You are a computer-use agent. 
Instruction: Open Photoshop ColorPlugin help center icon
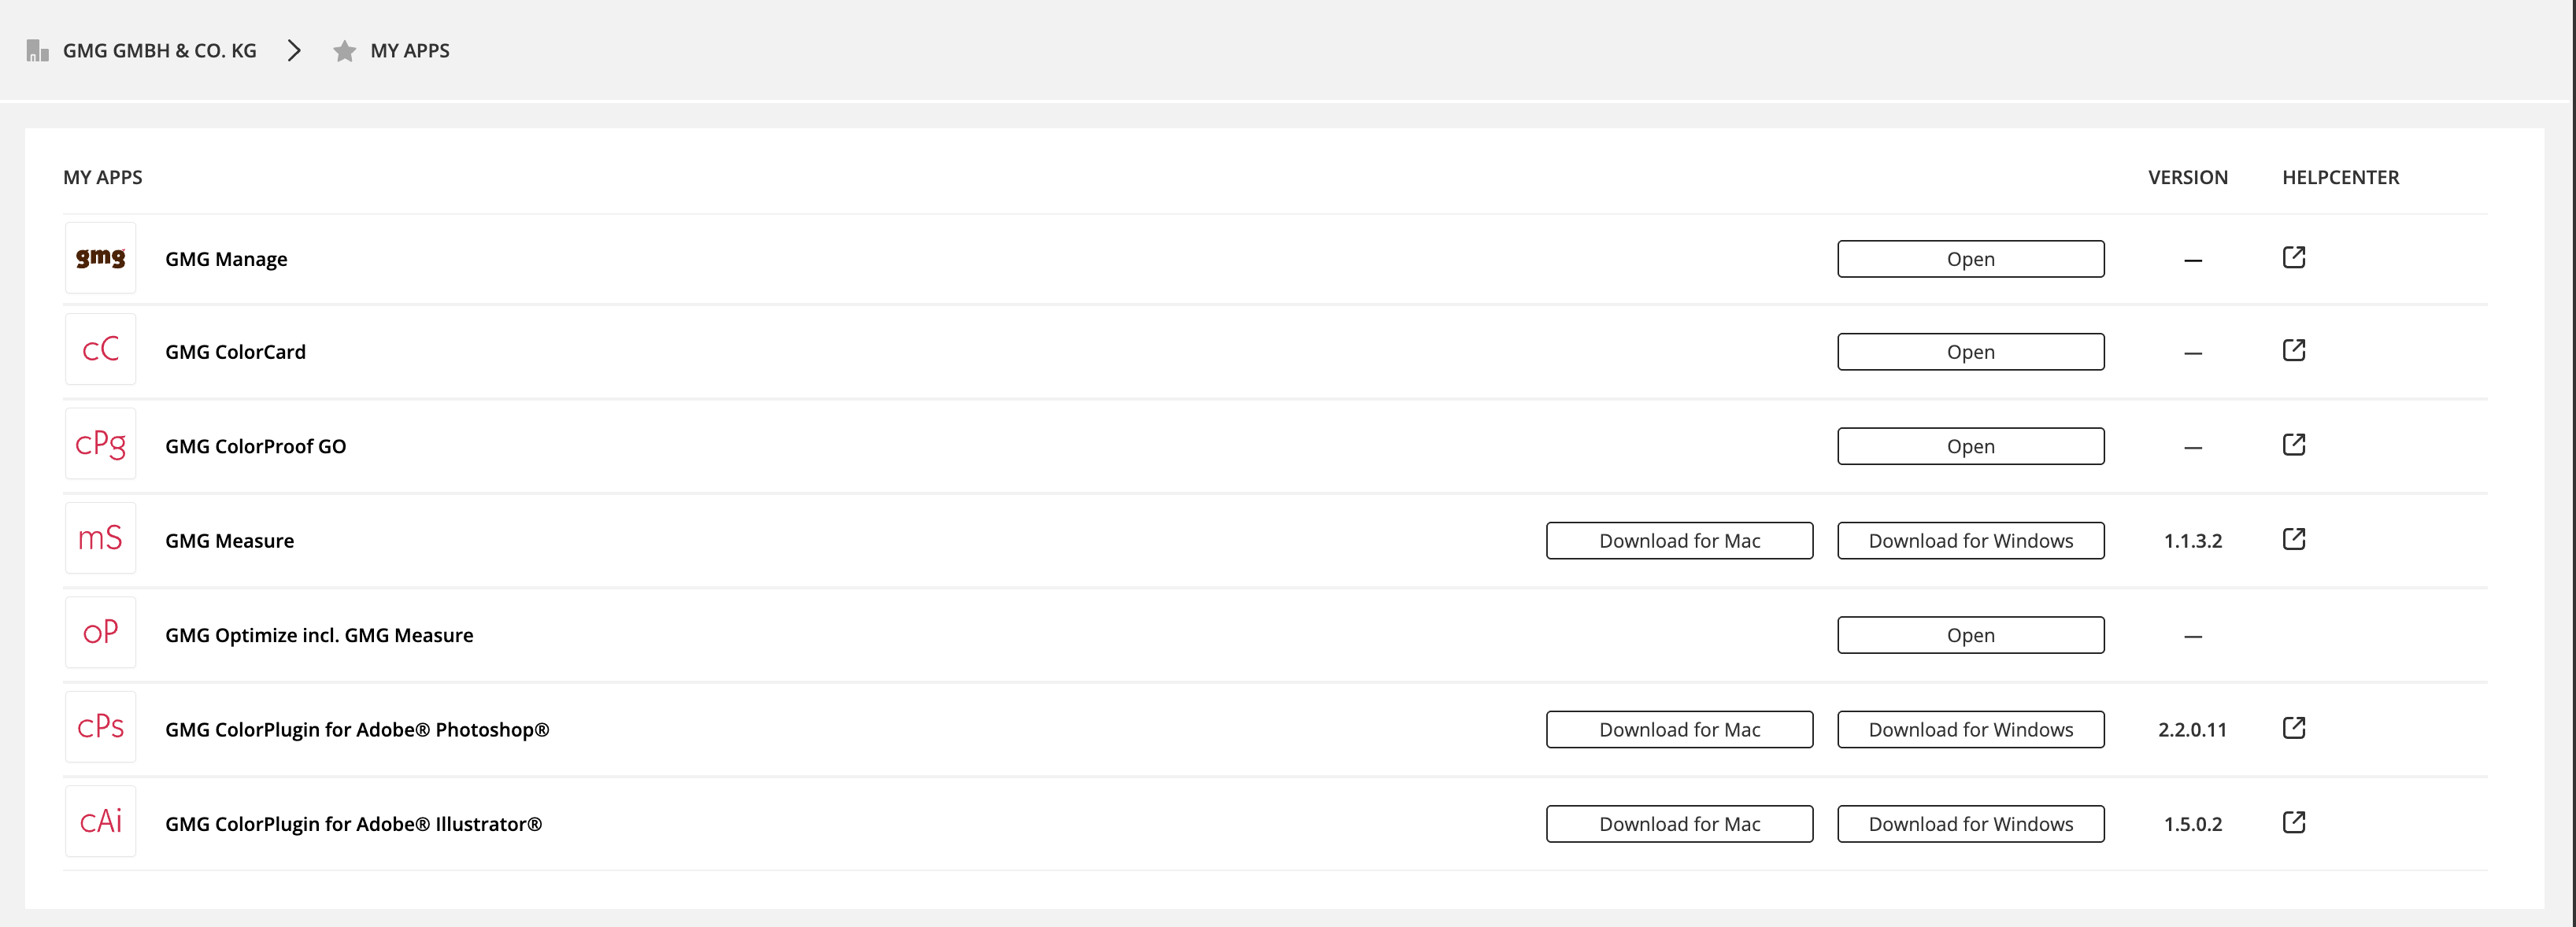point(2294,727)
